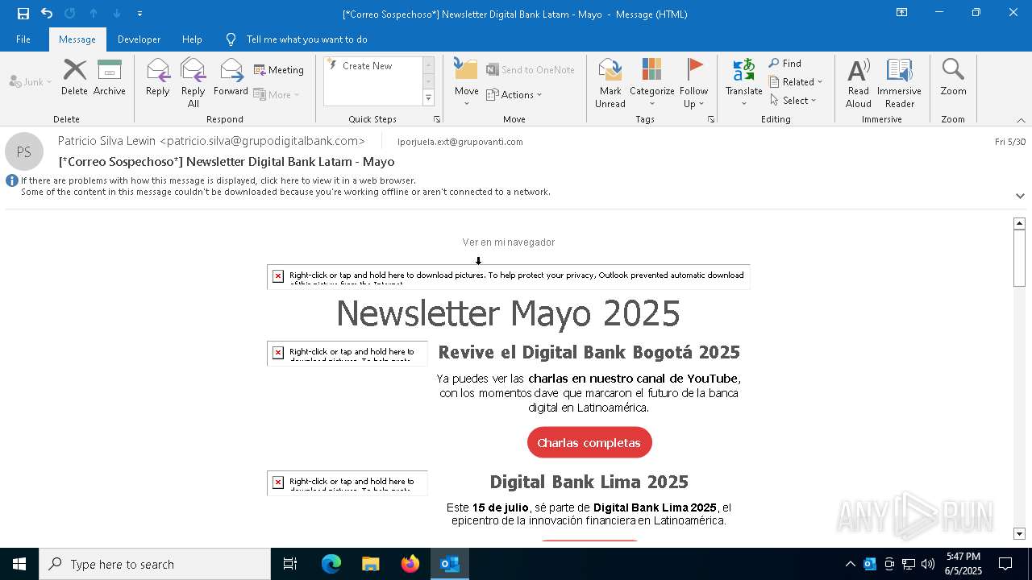Open Task View on the taskbar
The width and height of the screenshot is (1032, 580).
[x=290, y=564]
